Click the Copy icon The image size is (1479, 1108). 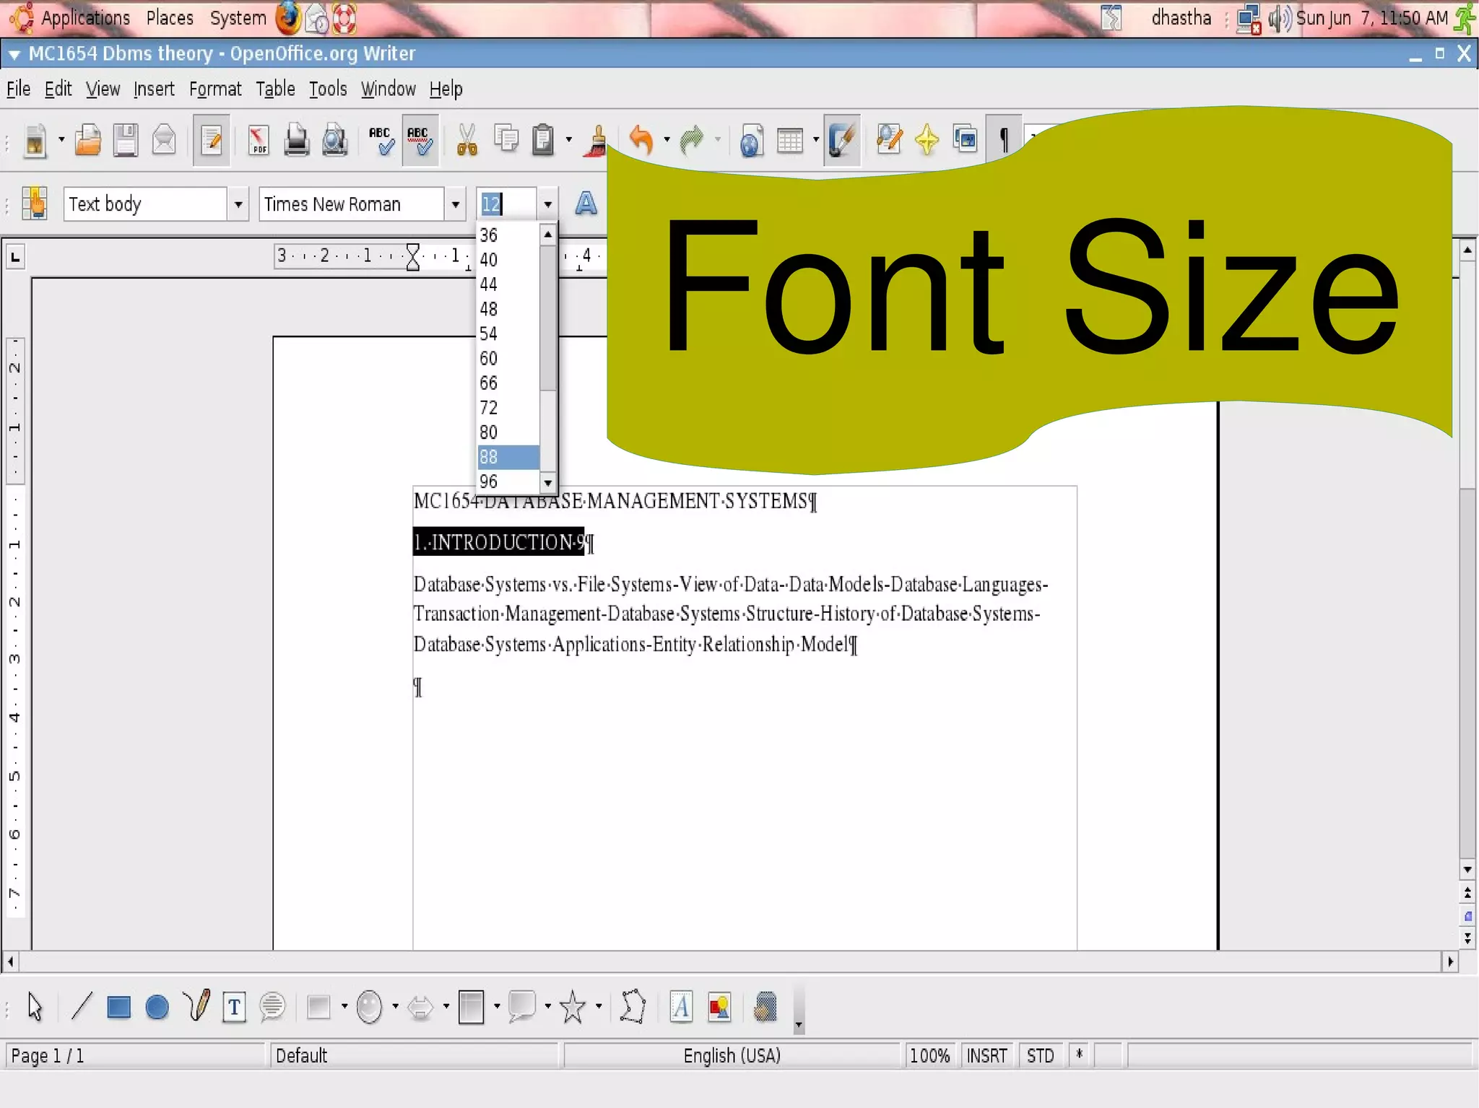[506, 139]
